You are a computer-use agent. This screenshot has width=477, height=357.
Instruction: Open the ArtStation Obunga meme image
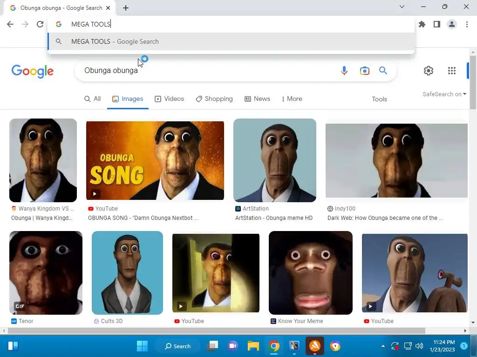pos(275,160)
